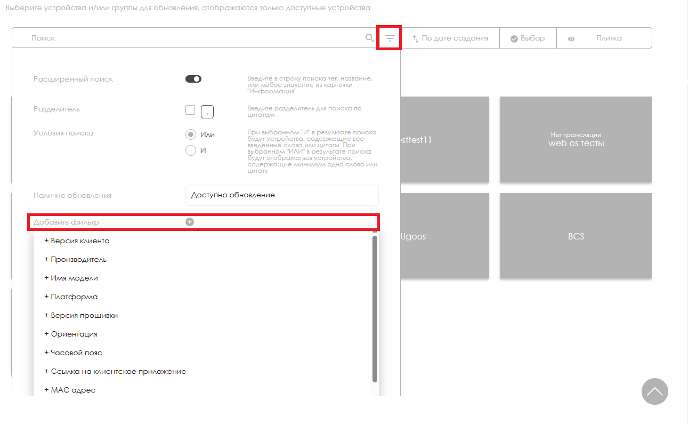Click the filter list scrollbar
This screenshot has height=424, width=697.
pos(375,308)
